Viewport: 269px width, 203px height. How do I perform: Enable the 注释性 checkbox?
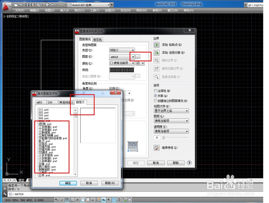tap(155, 91)
